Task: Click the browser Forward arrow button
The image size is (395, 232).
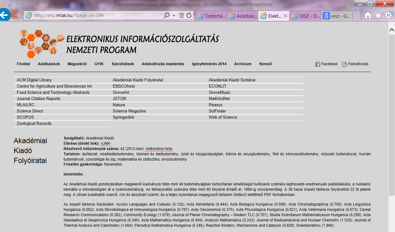Action: point(17,15)
